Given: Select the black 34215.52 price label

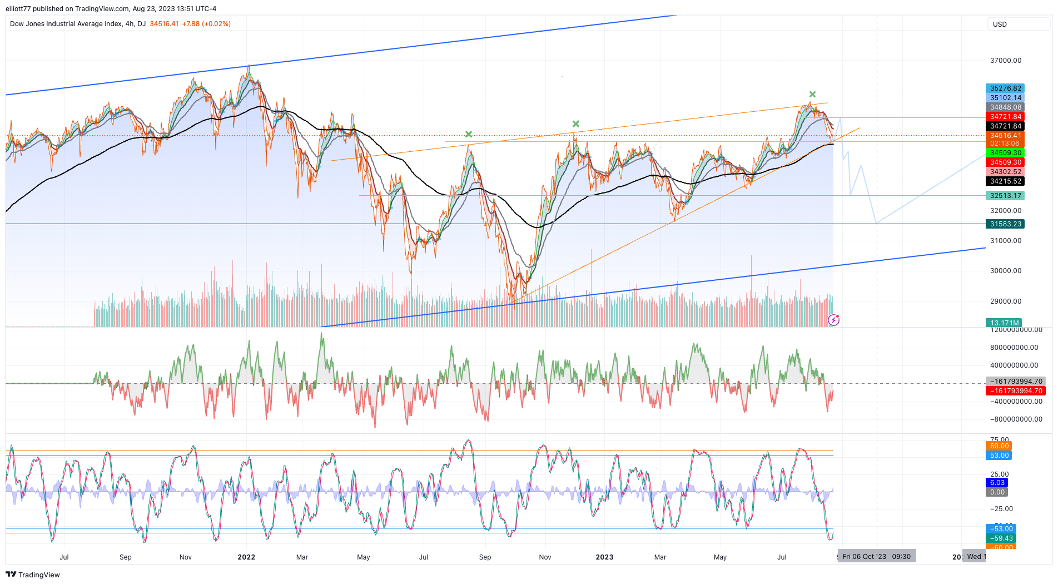Looking at the screenshot, I should pos(1005,181).
